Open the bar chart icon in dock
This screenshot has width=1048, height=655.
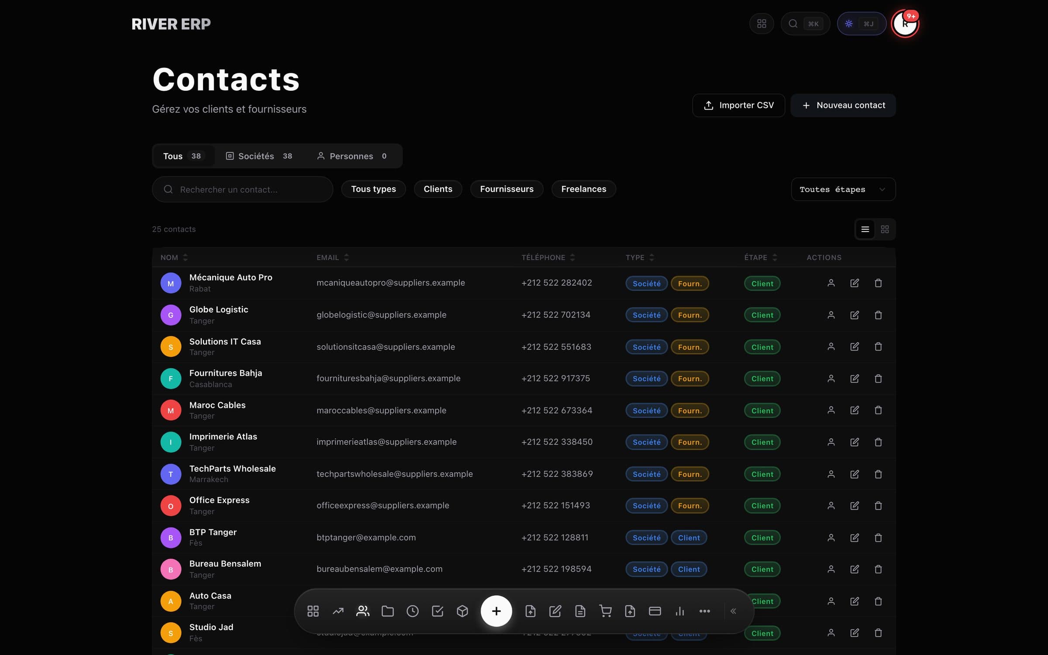(680, 611)
